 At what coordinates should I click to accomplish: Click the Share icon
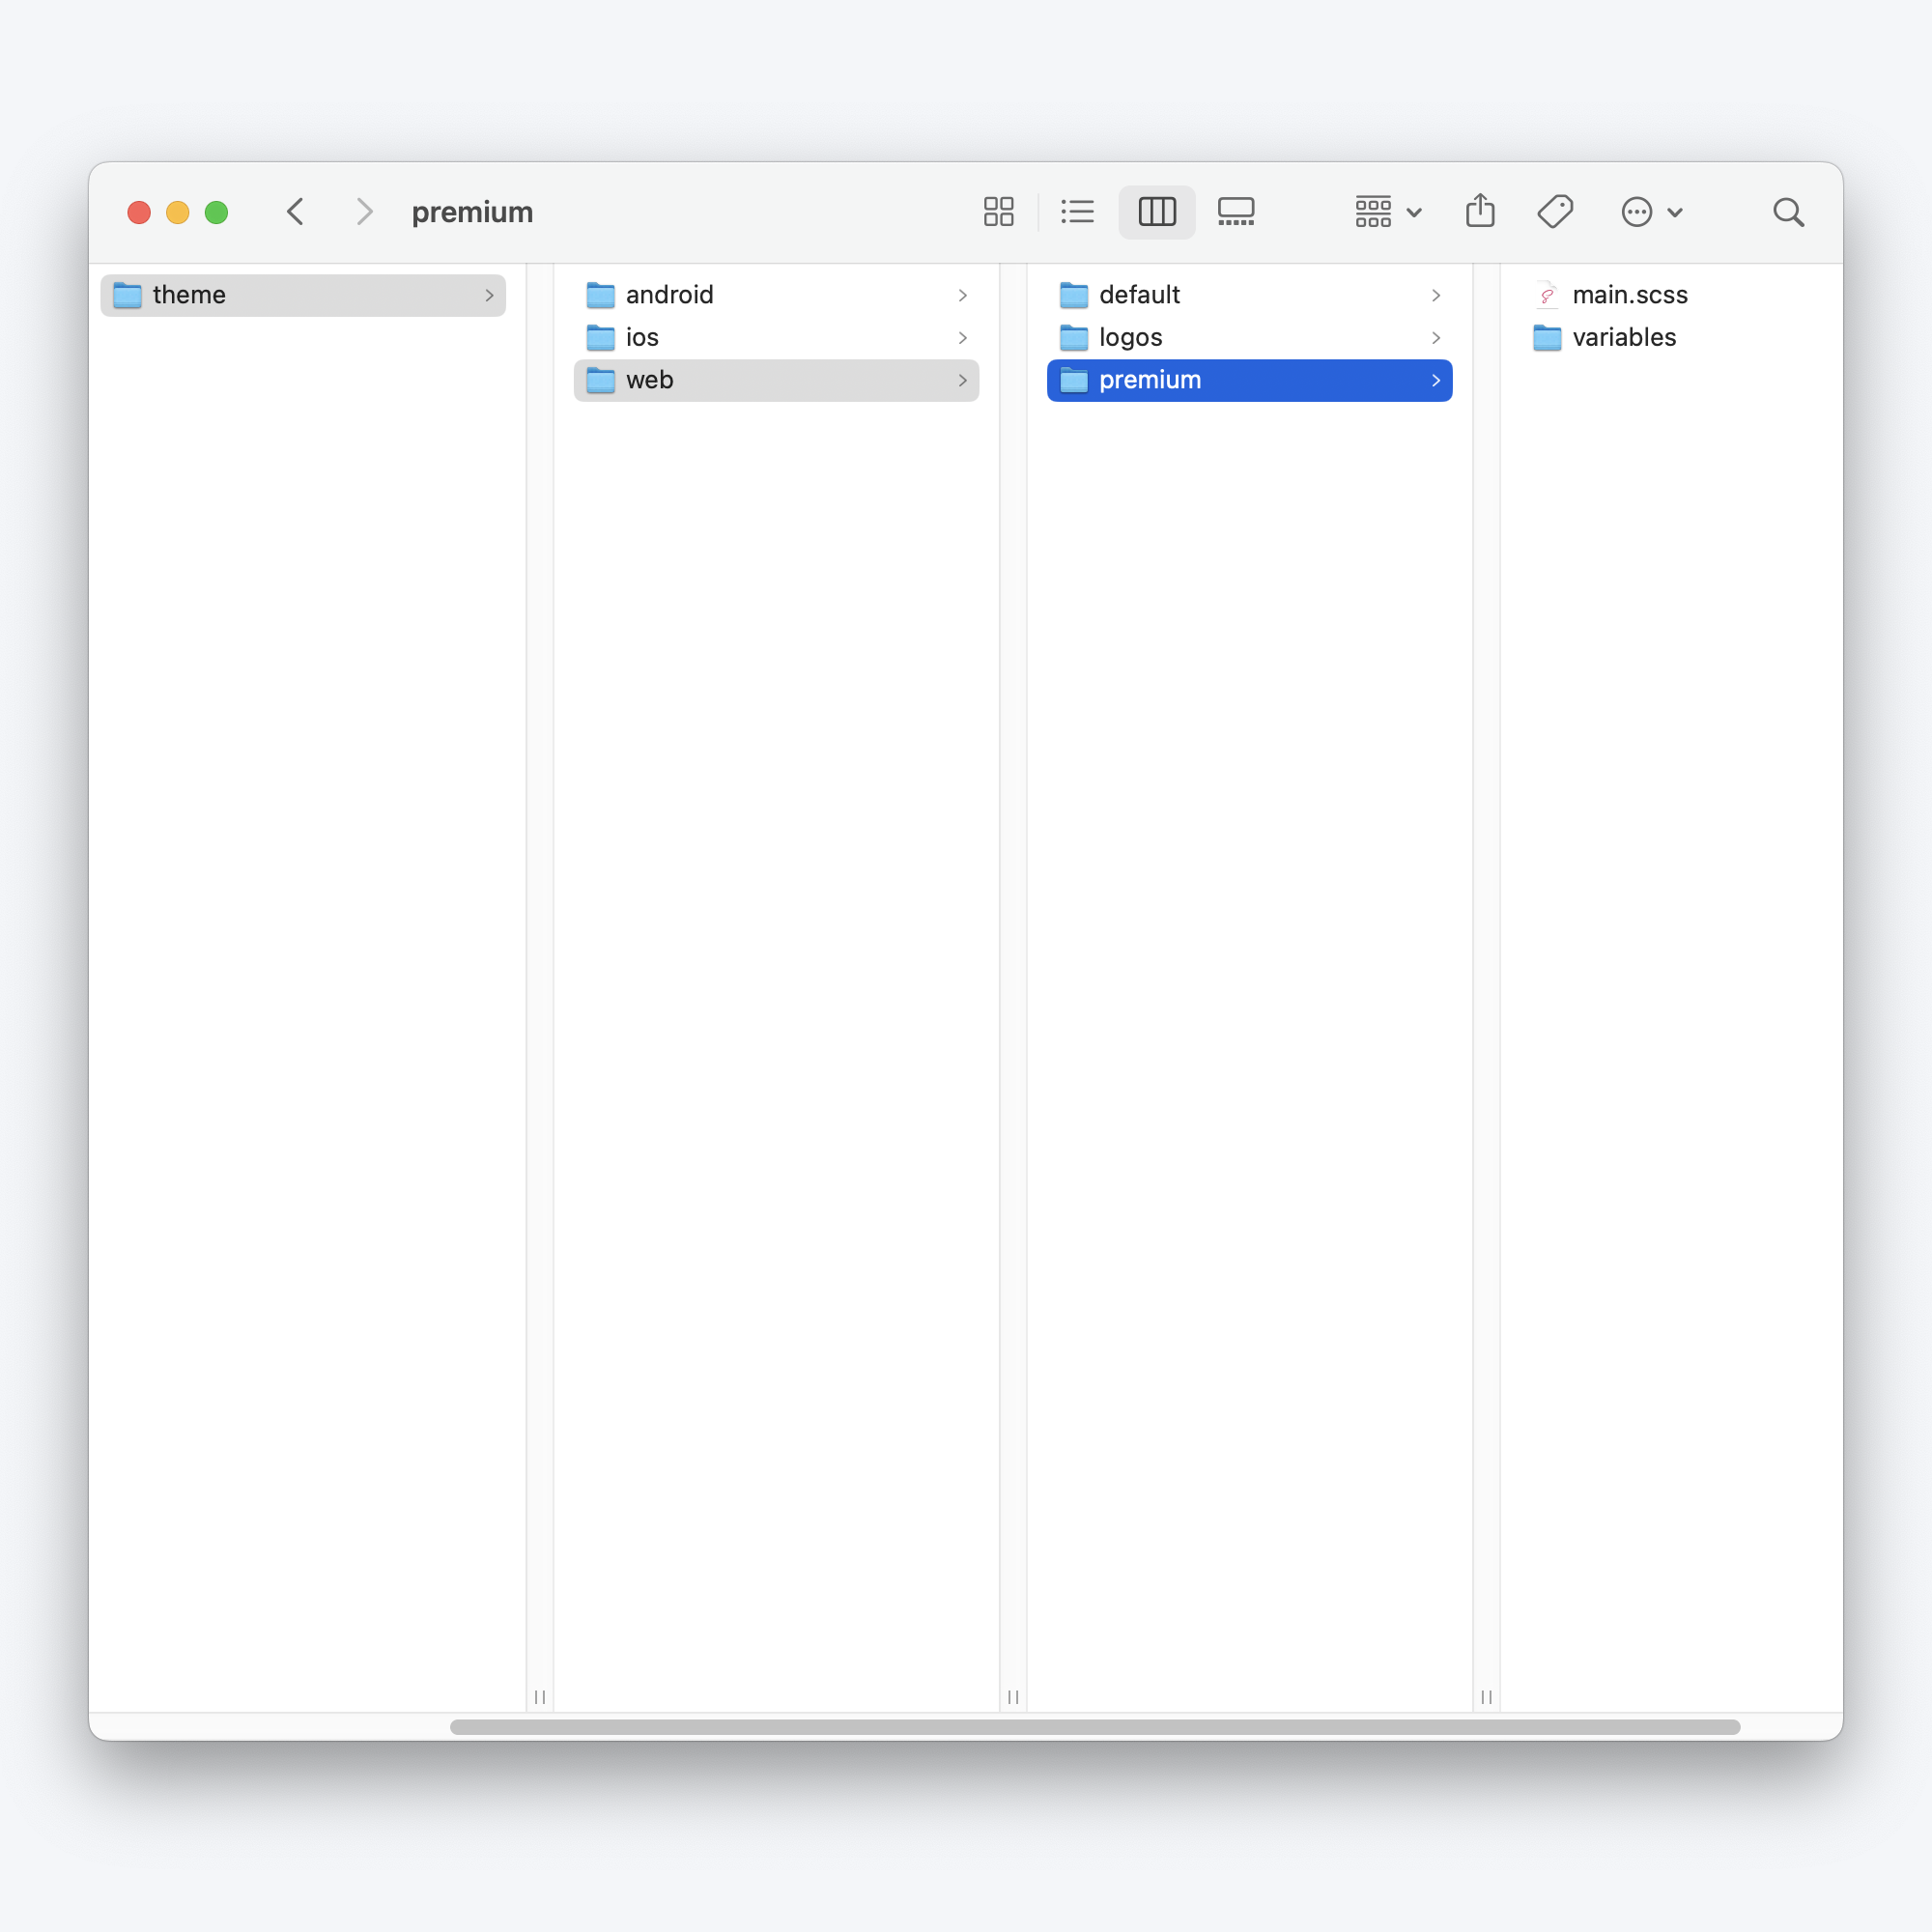(x=1480, y=211)
